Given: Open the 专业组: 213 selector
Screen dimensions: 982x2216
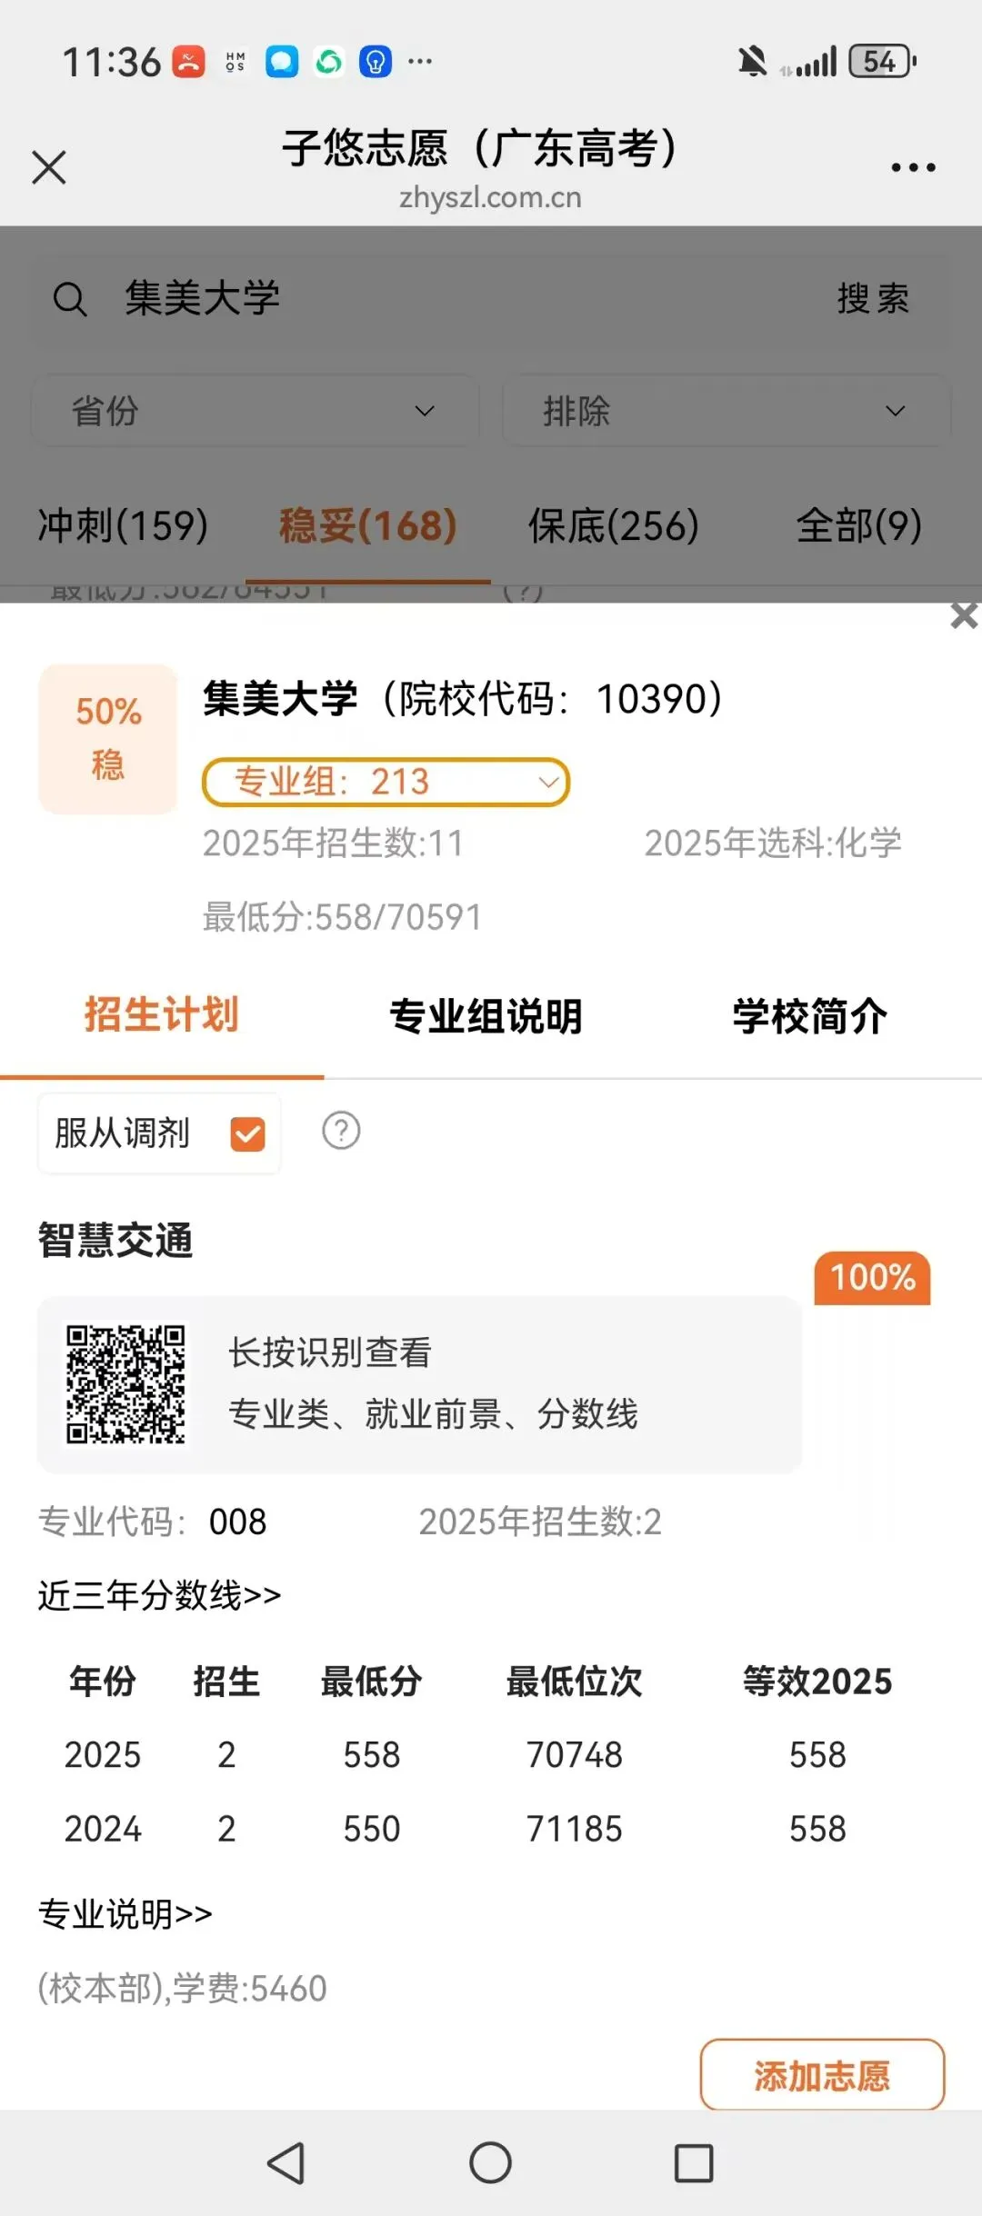Looking at the screenshot, I should coord(386,782).
